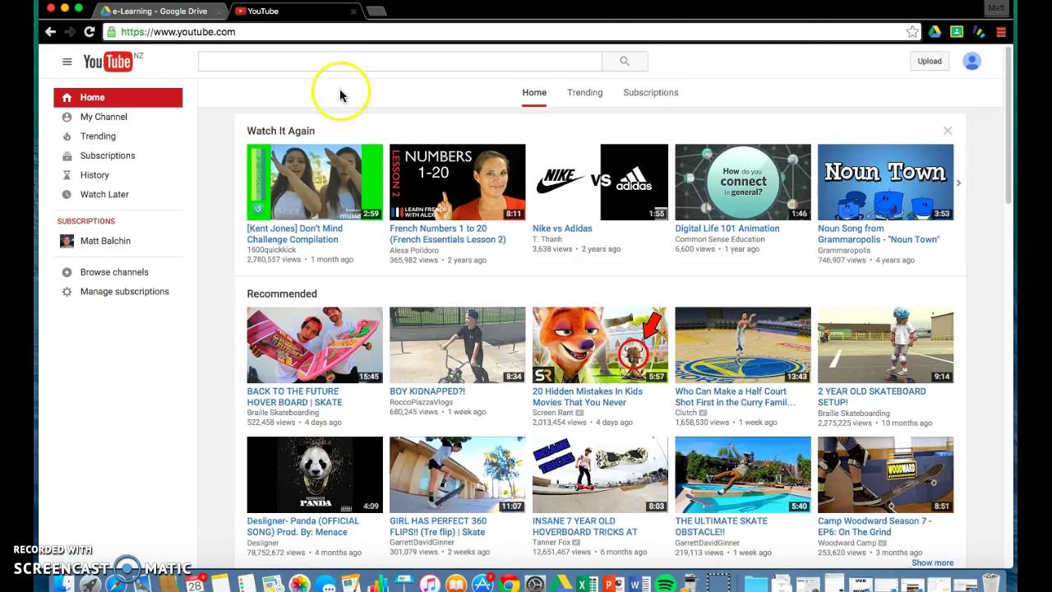The height and width of the screenshot is (592, 1052).
Task: Click the My Channel person icon
Action: click(67, 117)
